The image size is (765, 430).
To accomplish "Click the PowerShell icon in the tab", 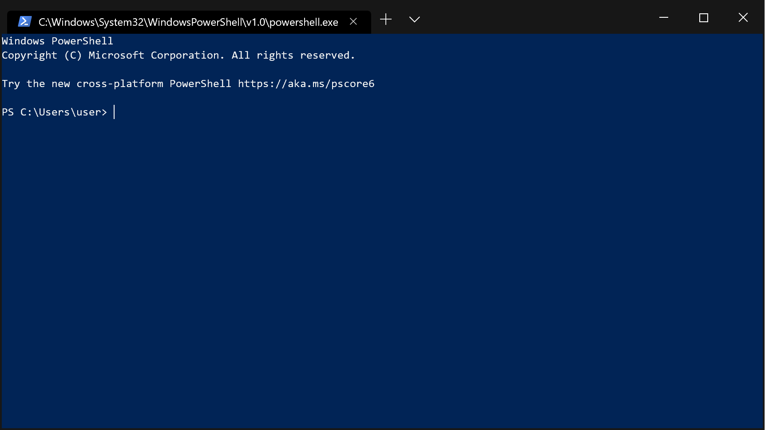I will (24, 22).
